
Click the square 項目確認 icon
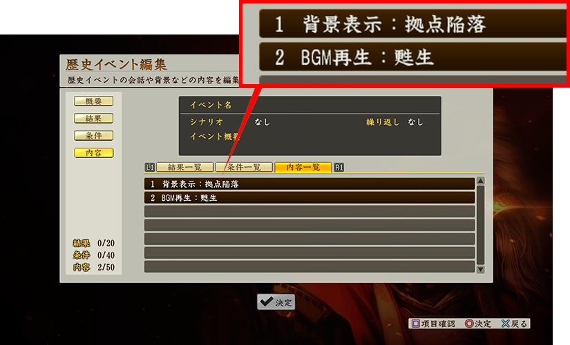[x=416, y=323]
